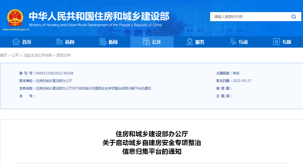Open the 机构 nav tab
This screenshot has width=303, height=164.
pos(65,42)
